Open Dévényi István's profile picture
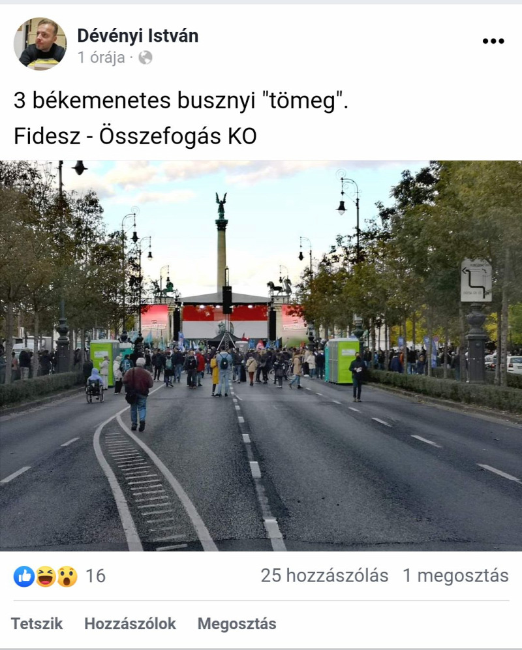Image resolution: width=522 pixels, height=650 pixels. point(40,44)
